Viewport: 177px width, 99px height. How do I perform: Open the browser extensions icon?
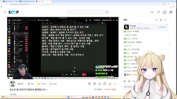coord(169,4)
